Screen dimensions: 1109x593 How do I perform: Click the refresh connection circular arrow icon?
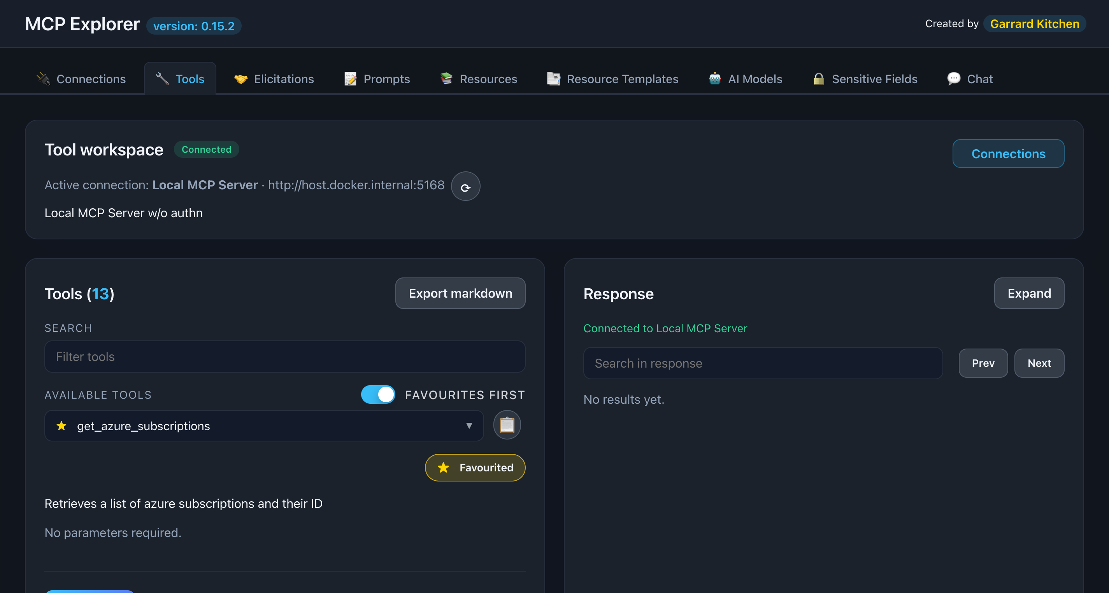click(x=465, y=187)
